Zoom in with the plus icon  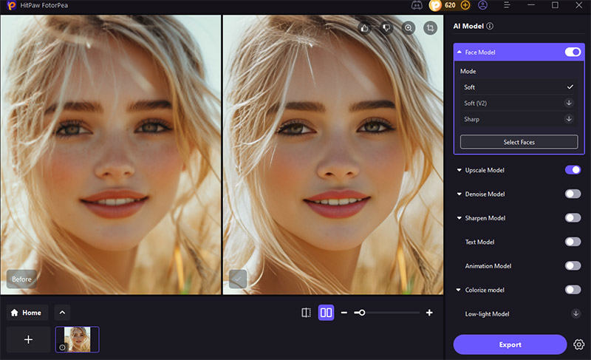coord(429,313)
